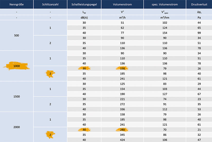
Task: Click the highlighted Nenngröße 1000 cell
Action: (17, 66)
